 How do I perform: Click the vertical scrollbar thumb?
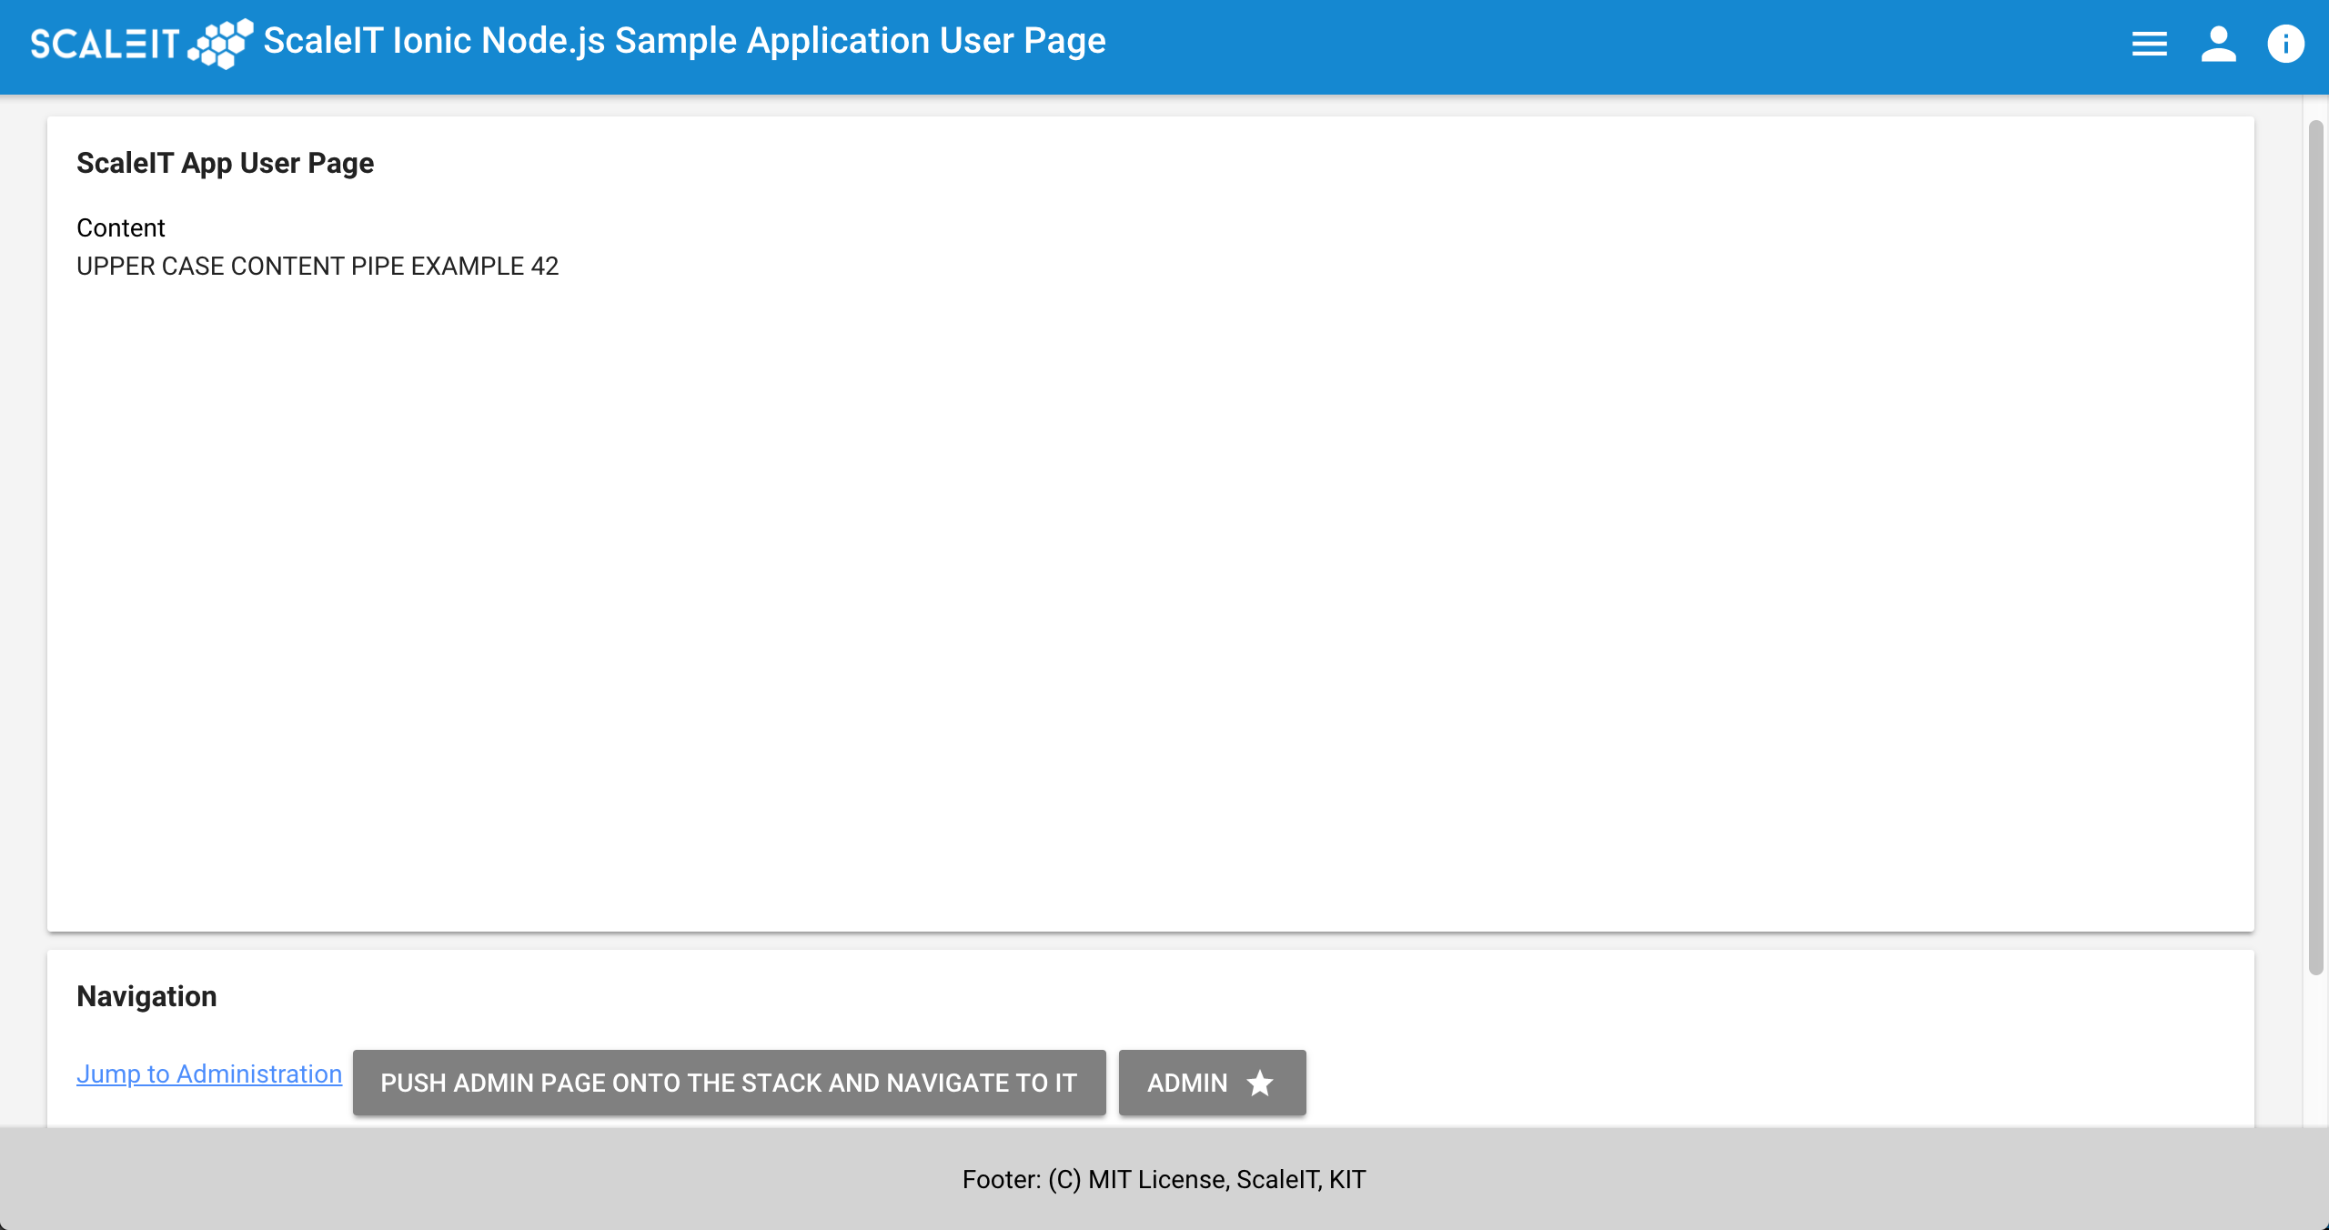click(2316, 546)
